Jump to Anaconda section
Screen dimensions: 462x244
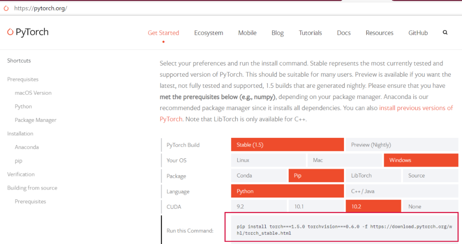pos(27,147)
